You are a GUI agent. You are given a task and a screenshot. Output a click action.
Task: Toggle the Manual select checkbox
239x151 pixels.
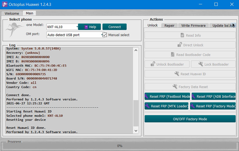coord(105,35)
